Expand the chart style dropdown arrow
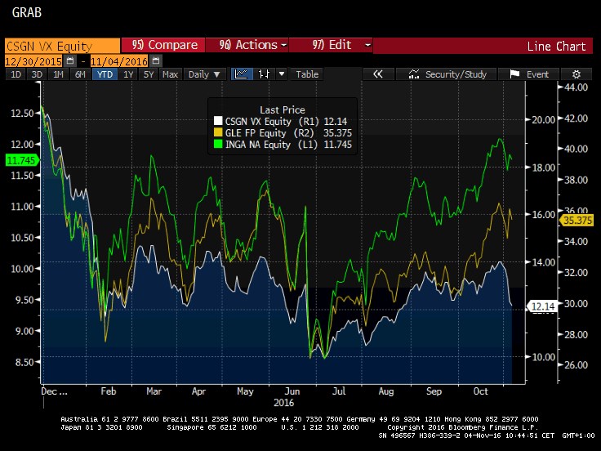The width and height of the screenshot is (601, 451). (282, 74)
